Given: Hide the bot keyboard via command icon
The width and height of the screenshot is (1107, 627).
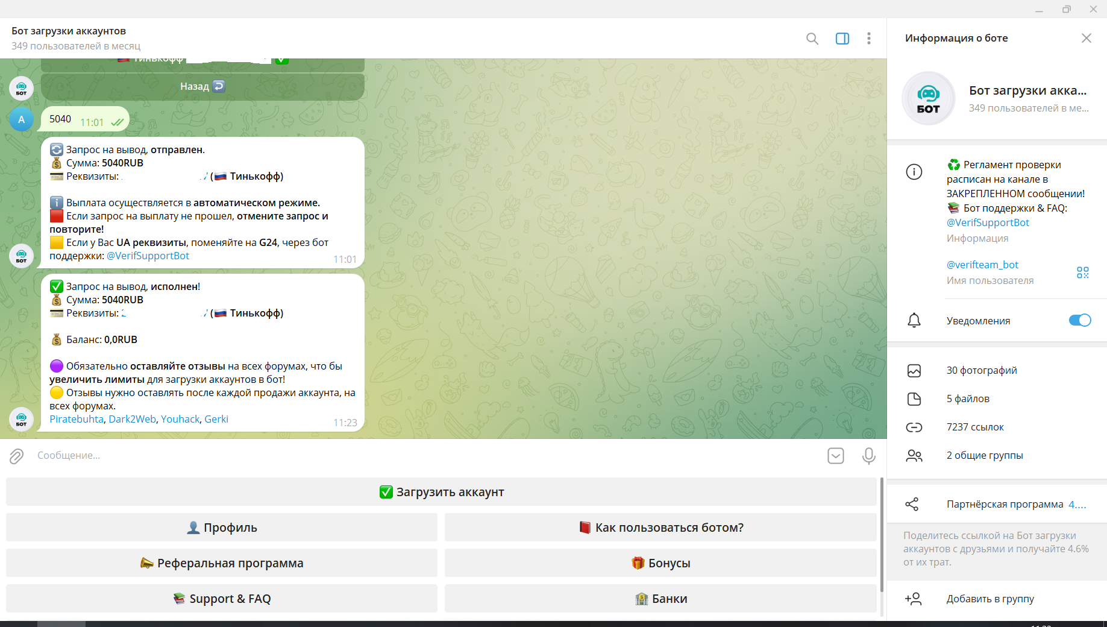Looking at the screenshot, I should pos(835,456).
